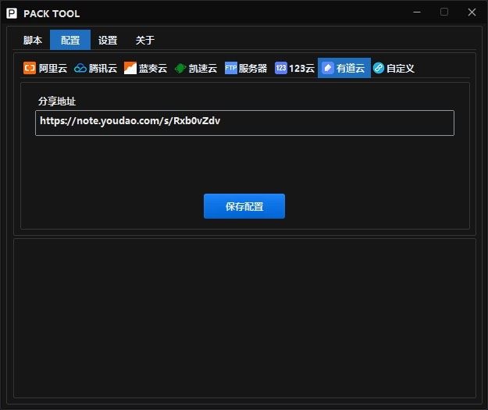
Task: Select the 蓝奏云 label tab
Action: [153, 69]
